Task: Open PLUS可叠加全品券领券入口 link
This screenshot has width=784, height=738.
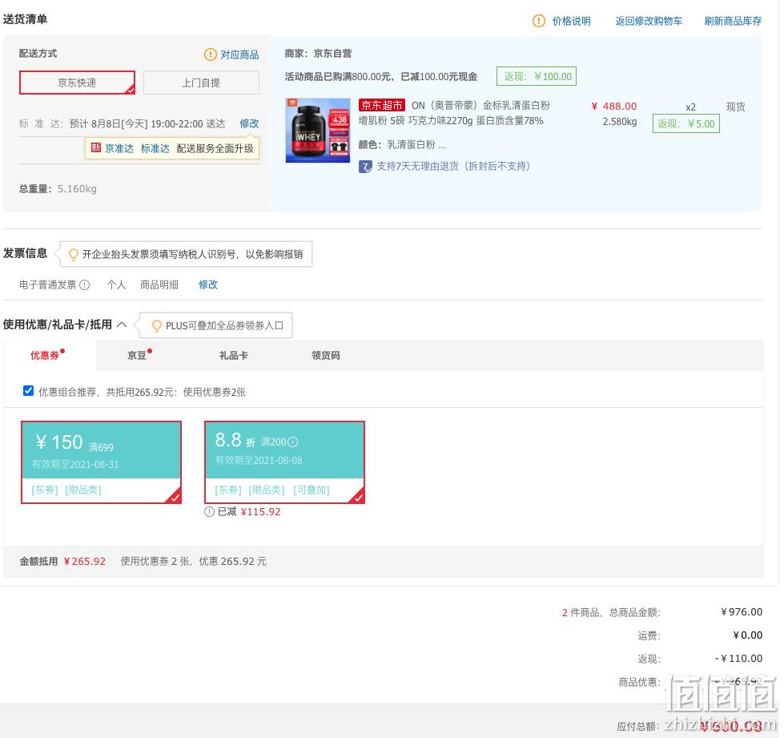Action: pos(224,325)
